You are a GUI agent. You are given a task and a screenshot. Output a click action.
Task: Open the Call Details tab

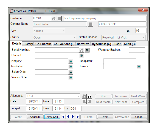43,44
